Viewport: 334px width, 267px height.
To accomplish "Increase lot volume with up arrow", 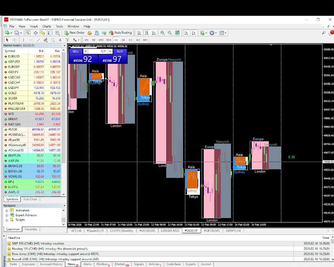I will coord(110,51).
